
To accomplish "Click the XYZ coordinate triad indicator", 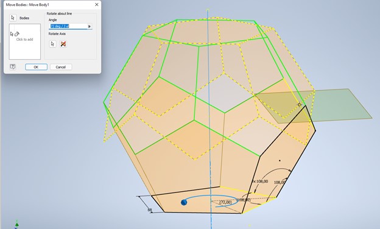I will coord(16,225).
